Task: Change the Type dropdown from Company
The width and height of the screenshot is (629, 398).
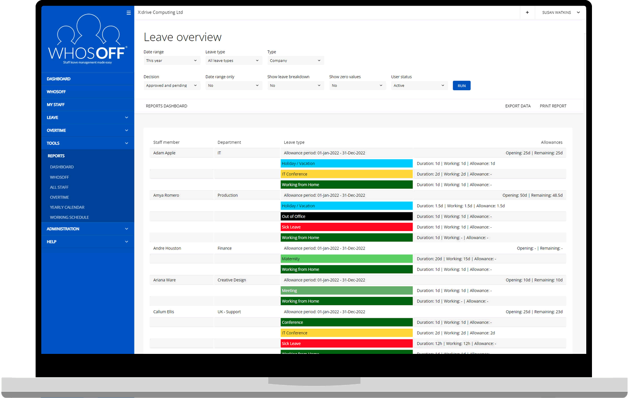Action: 295,61
